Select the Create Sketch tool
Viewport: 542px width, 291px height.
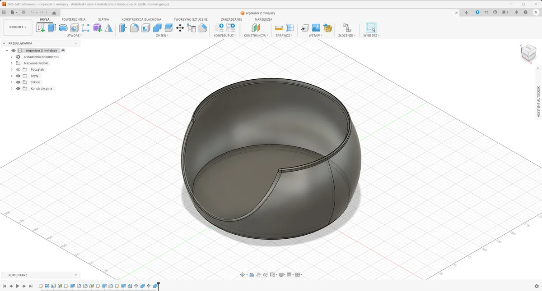click(41, 28)
